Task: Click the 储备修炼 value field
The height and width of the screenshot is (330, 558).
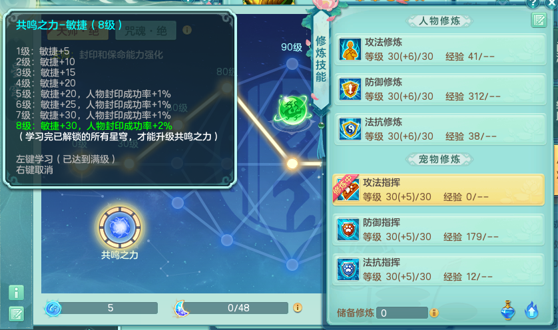Action: pos(402,313)
